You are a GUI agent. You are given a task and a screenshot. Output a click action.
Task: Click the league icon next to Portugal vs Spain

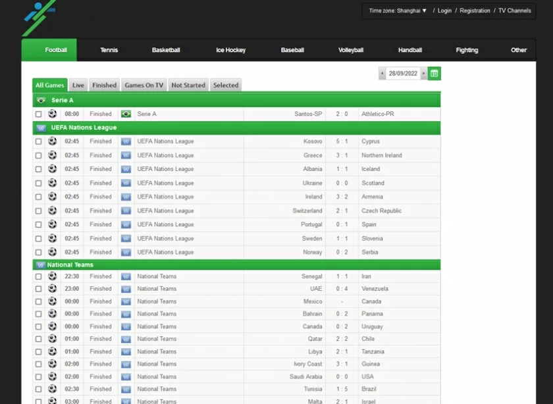(x=126, y=224)
